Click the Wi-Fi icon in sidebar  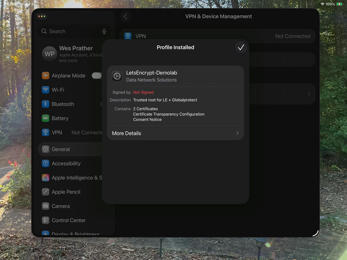click(46, 90)
